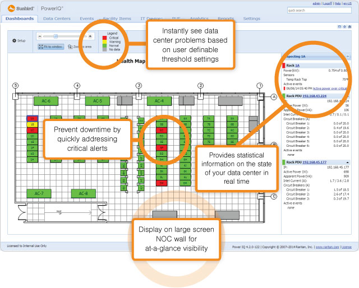This screenshot has height=288, width=359.
Task: Select the yellow warning rack 1B
Action: tap(33, 124)
